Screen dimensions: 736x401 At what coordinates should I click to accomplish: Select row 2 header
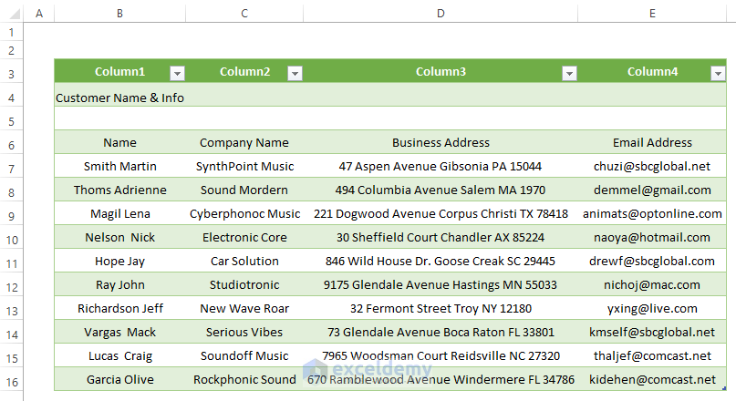point(12,50)
